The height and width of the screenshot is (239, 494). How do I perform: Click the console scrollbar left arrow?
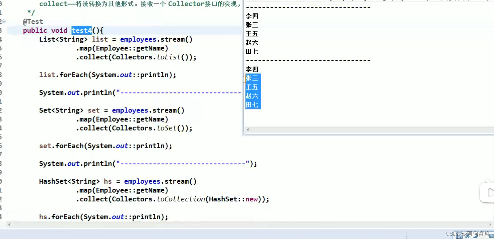click(x=248, y=130)
